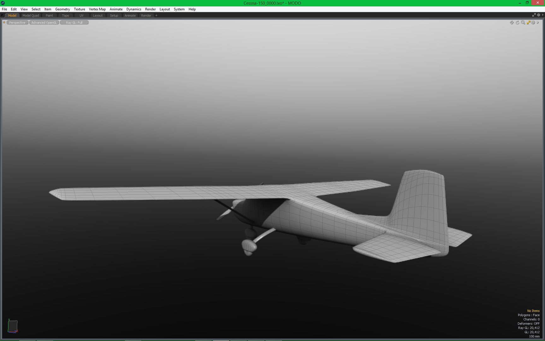Open the Render menu in menu bar
This screenshot has height=341, width=545.
click(x=150, y=9)
